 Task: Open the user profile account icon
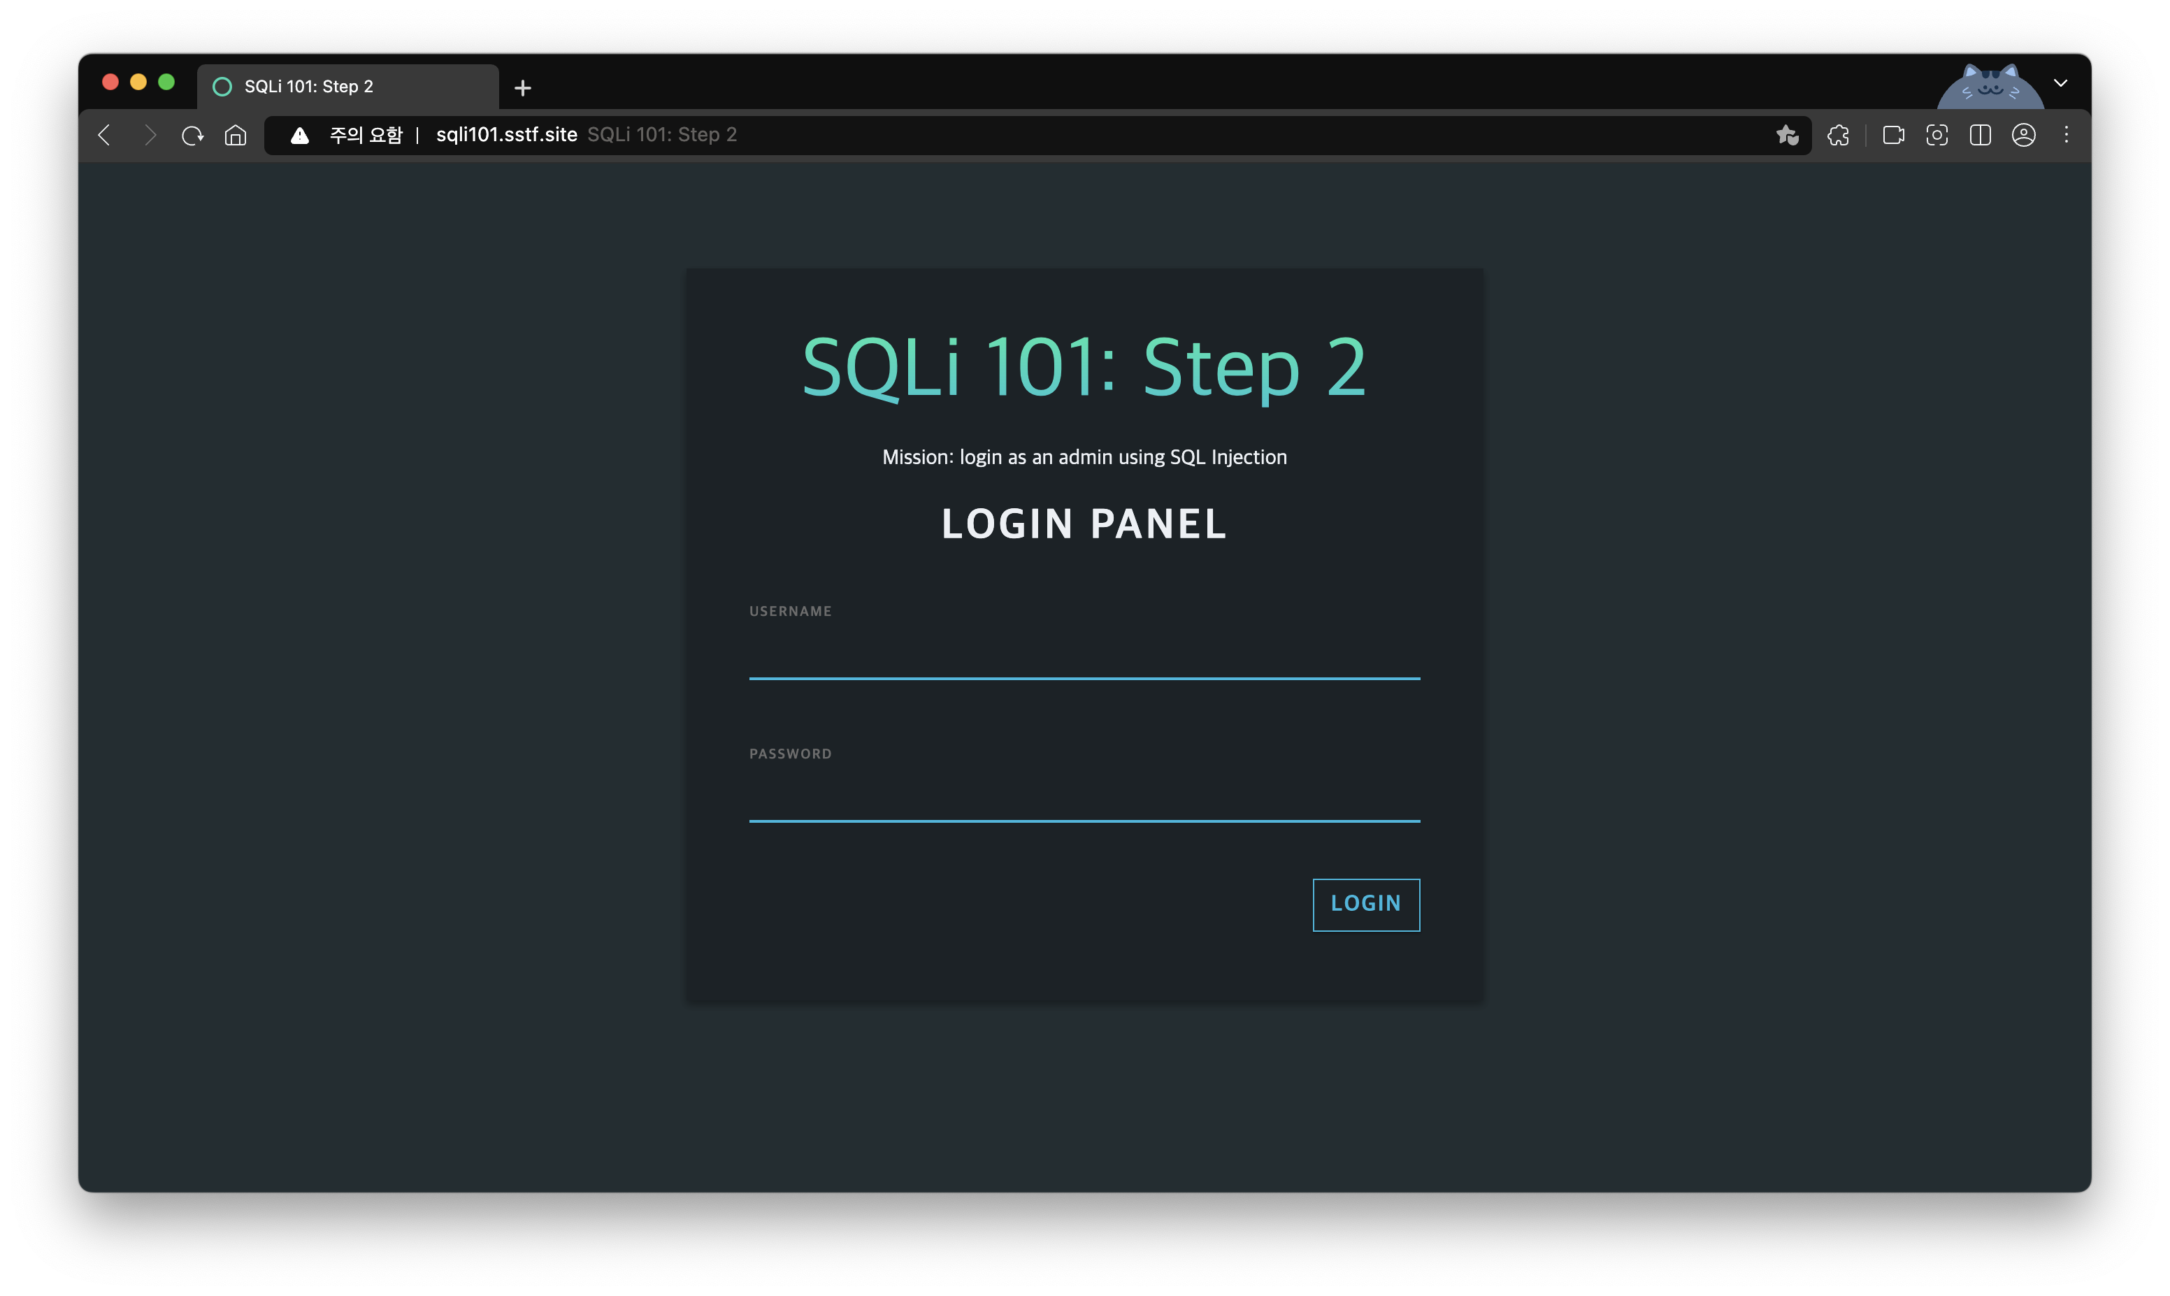coord(2023,136)
